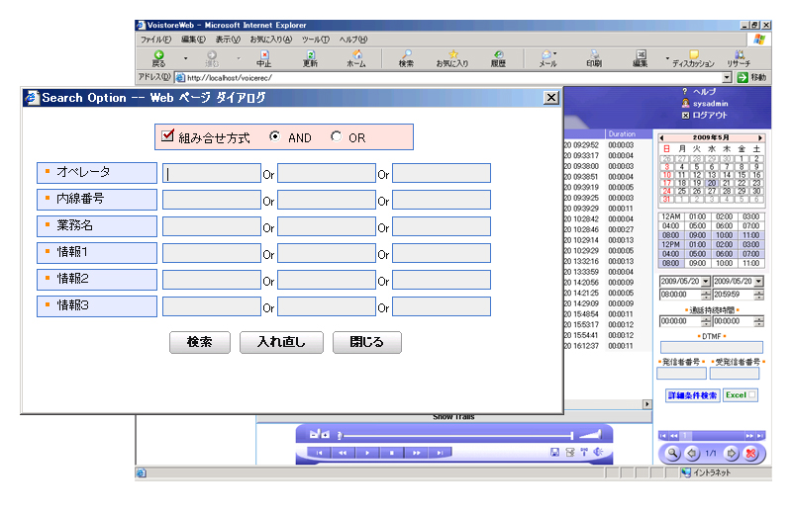792x514 pixels.
Task: Click the 検索 button in the Search Option dialog
Action: (200, 342)
